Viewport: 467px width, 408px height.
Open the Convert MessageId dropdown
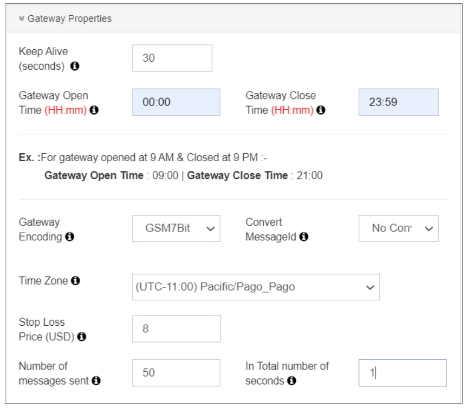[x=398, y=228]
